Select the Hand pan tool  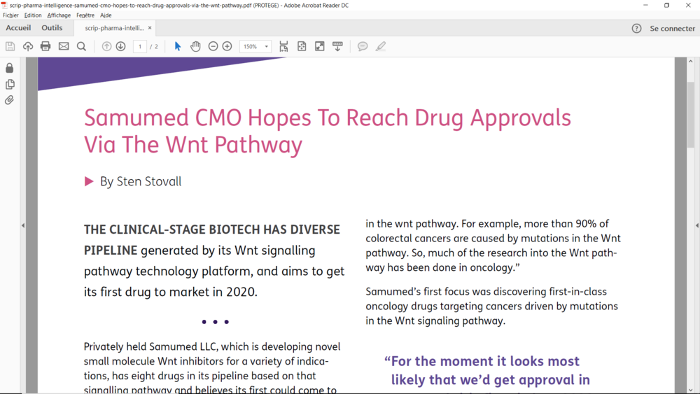195,46
